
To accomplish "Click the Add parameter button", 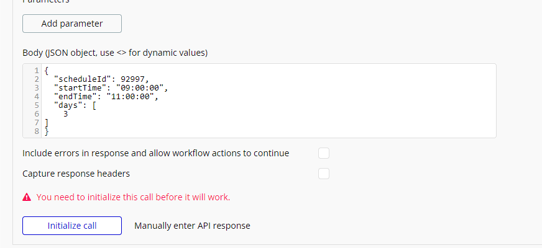I will click(x=72, y=24).
